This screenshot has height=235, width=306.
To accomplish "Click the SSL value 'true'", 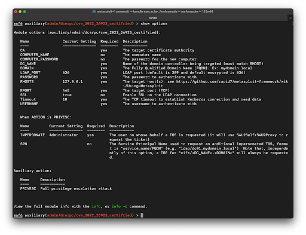I will [x=67, y=95].
